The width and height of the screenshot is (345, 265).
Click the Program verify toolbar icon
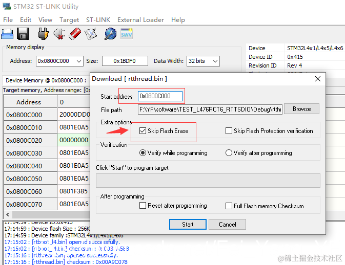[x=91, y=34]
